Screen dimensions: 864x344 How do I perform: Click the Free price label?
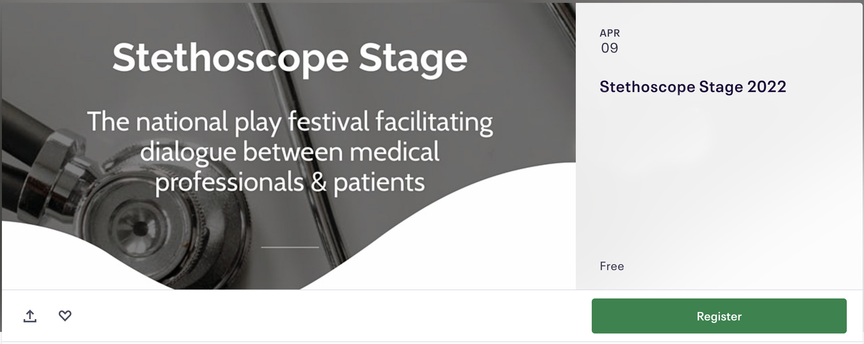[612, 266]
